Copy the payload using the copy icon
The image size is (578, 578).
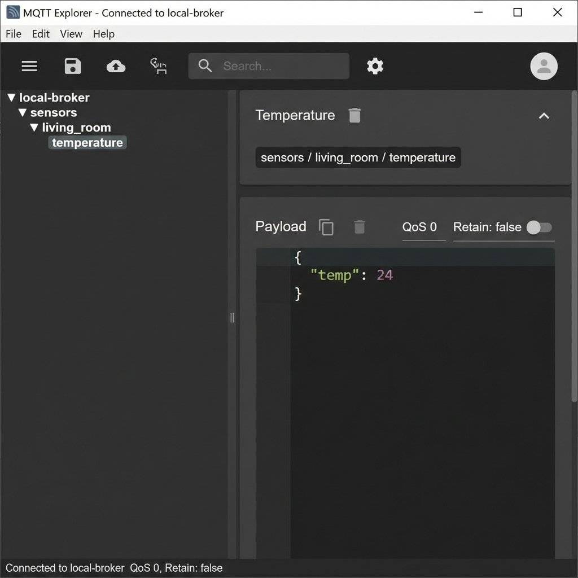click(326, 227)
